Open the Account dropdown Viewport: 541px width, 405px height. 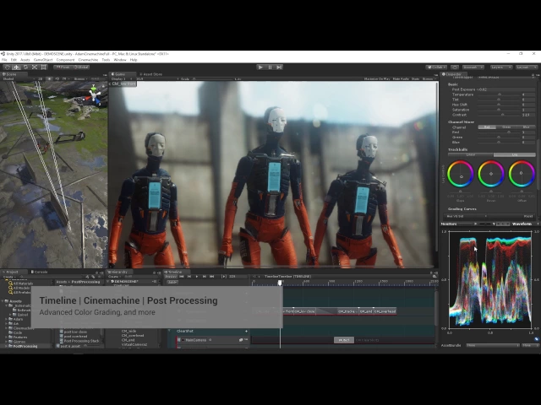(x=473, y=67)
